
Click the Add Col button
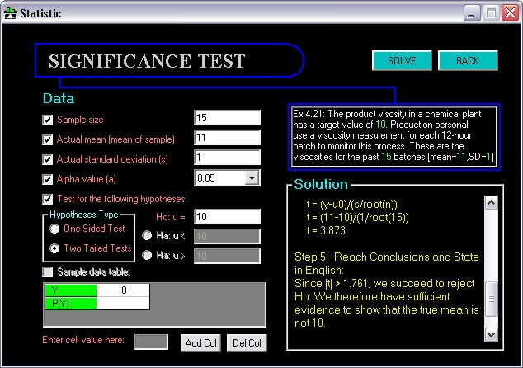[200, 343]
